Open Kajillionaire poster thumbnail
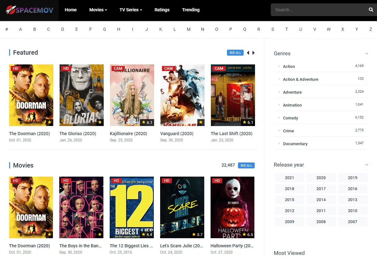This screenshot has height=258, width=377. coord(132,95)
